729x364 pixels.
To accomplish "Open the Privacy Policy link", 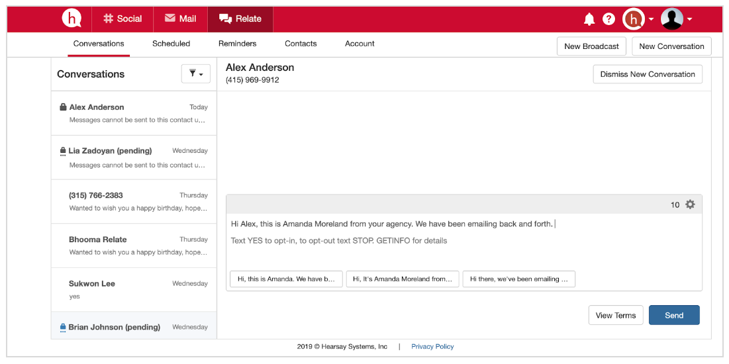I will pos(432,346).
